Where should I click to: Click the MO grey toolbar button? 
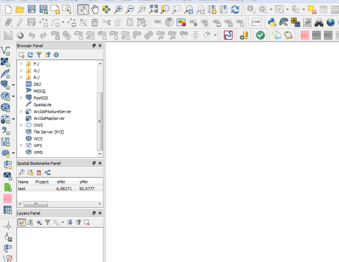pyautogui.click(x=316, y=35)
